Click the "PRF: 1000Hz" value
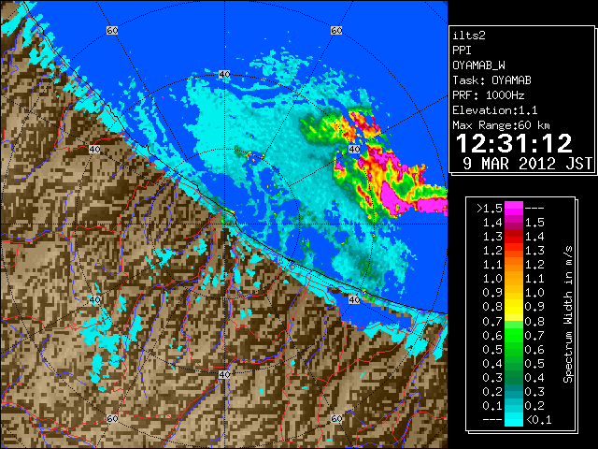Image resolution: width=598 pixels, height=449 pixels. click(488, 95)
